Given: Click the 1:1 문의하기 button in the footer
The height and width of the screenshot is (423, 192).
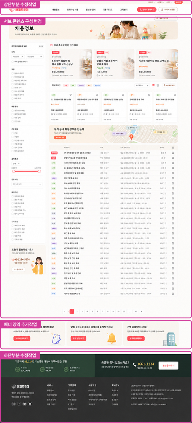Looking at the screenshot, I should point(168,366).
